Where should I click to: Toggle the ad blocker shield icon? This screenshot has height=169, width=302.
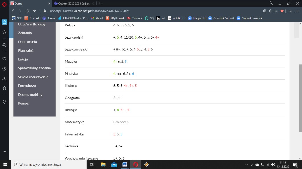(271, 11)
